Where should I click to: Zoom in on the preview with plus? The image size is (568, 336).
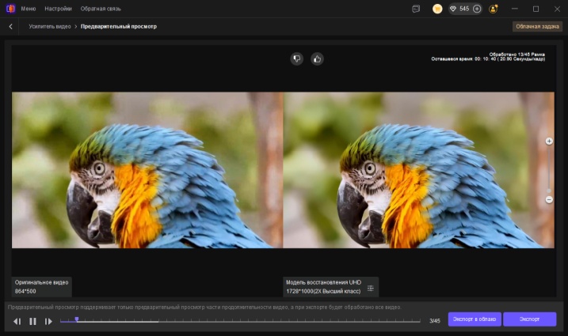[x=549, y=141]
